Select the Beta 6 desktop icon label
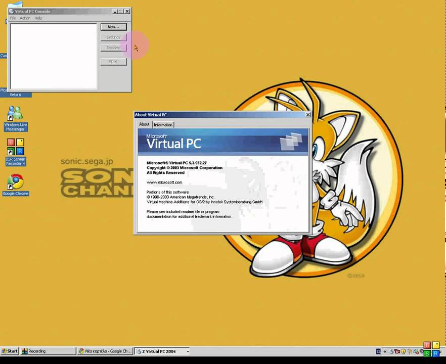446x364 pixels. [x=16, y=95]
